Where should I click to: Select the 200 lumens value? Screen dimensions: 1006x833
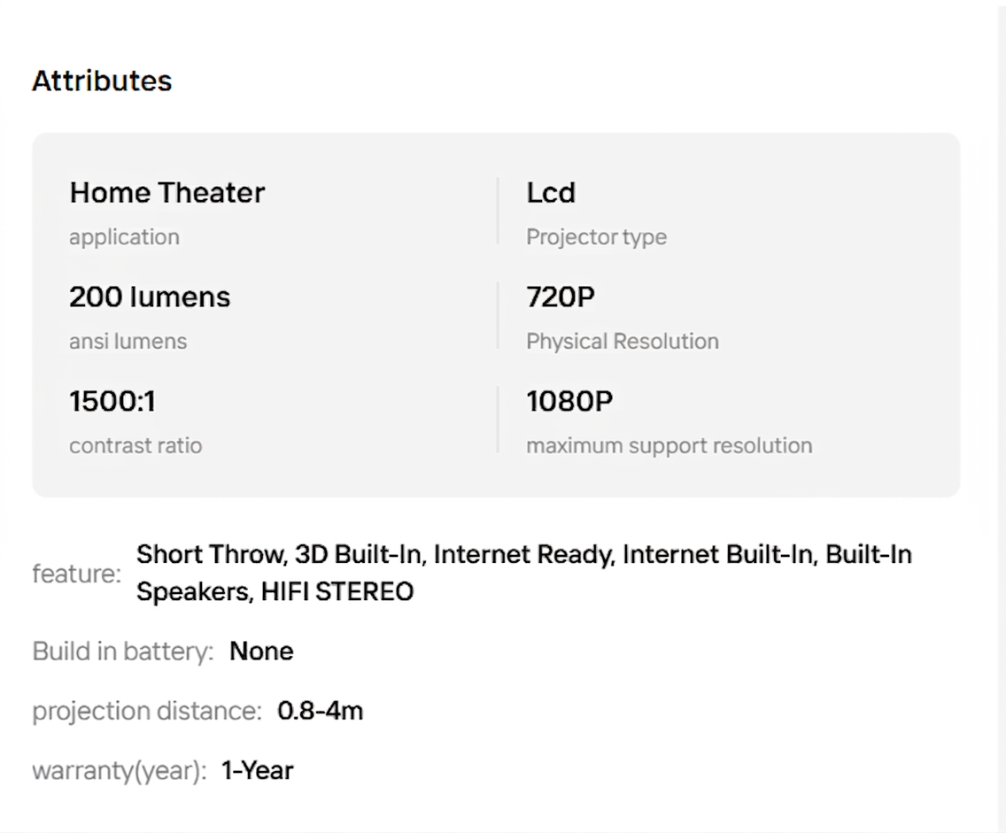pos(149,297)
